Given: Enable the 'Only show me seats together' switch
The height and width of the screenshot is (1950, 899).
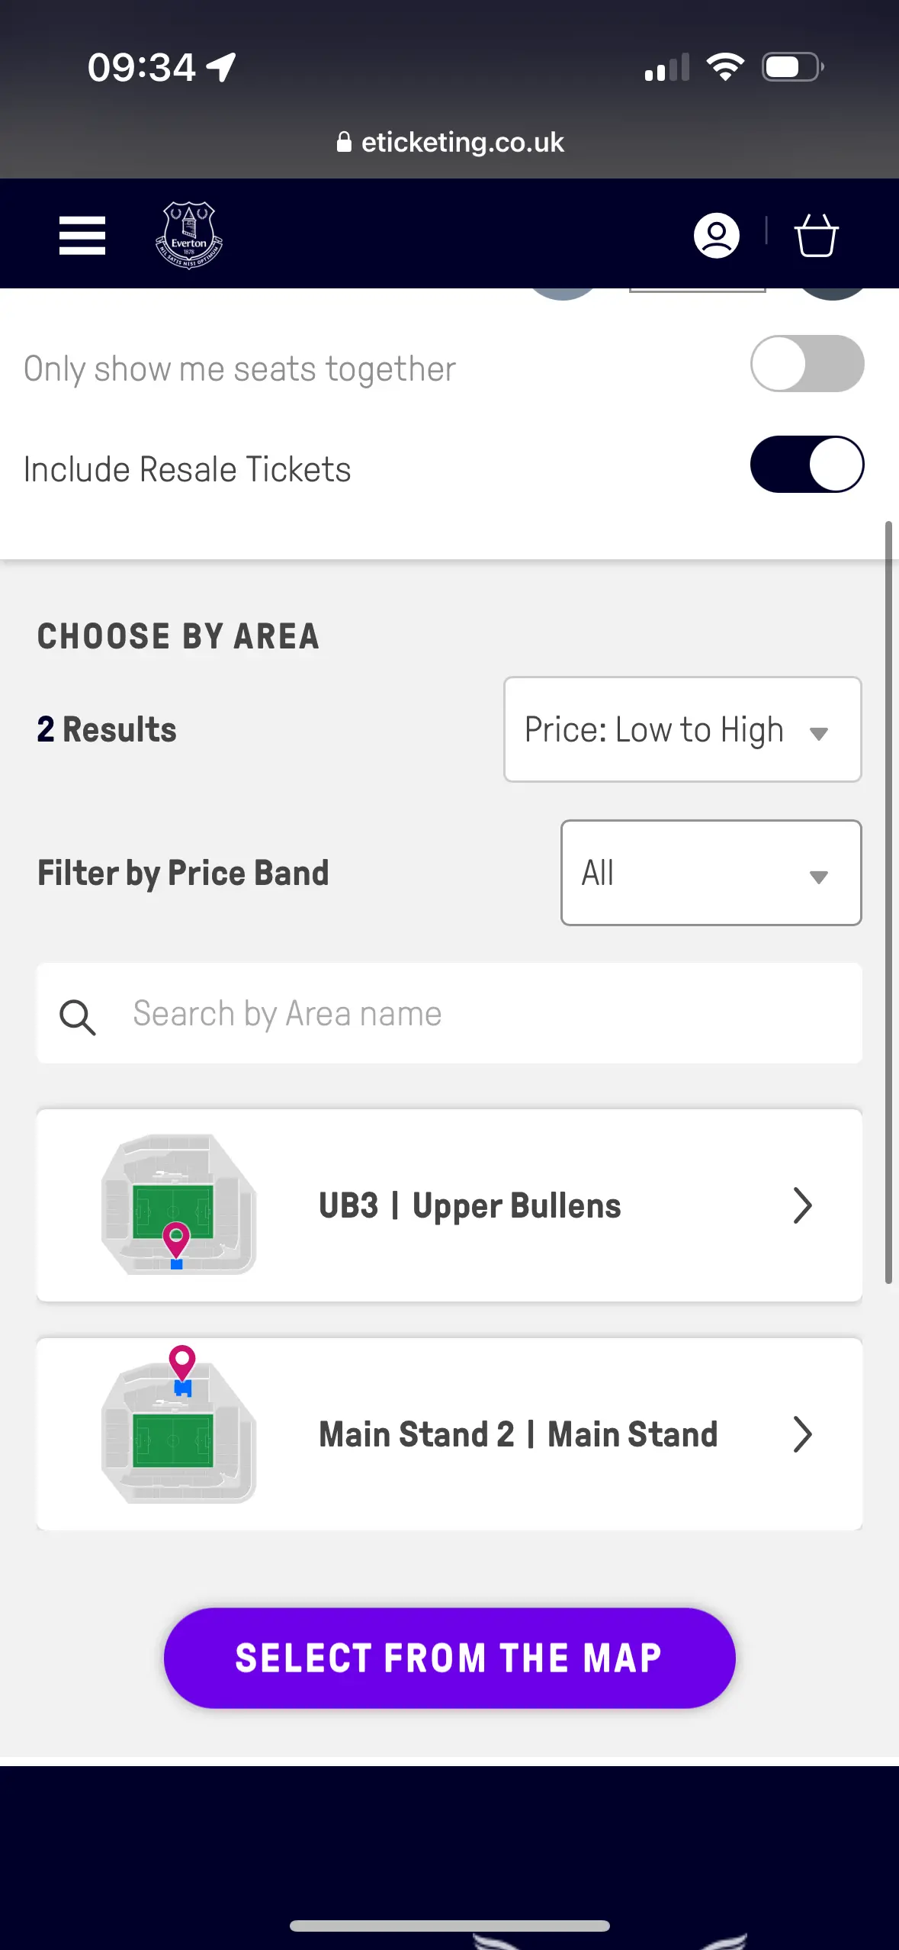Looking at the screenshot, I should click(807, 364).
